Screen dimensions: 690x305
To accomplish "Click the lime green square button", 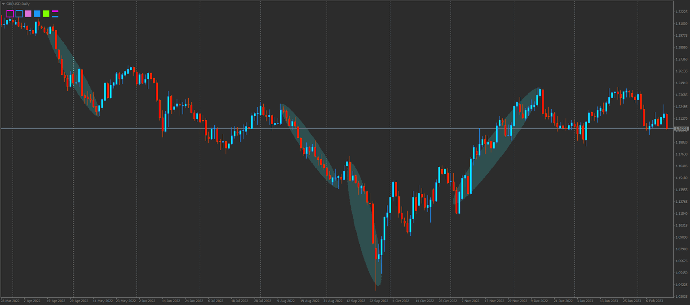I will pos(46,13).
